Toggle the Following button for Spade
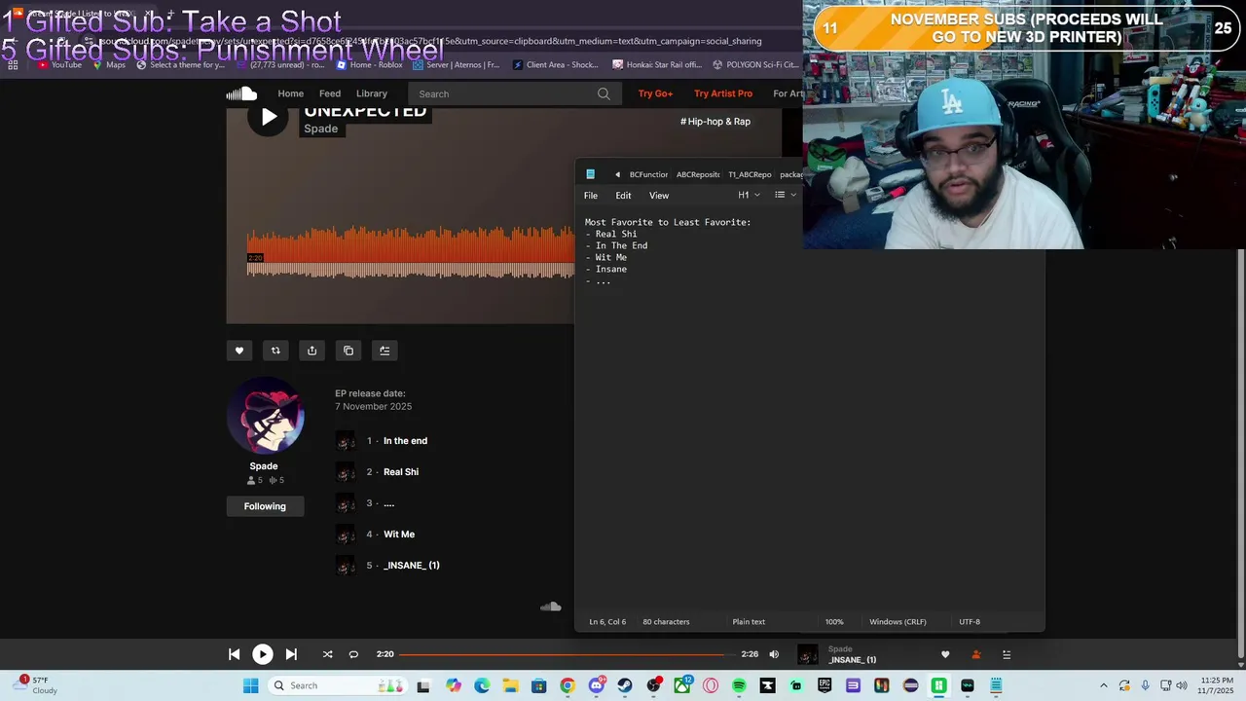This screenshot has width=1246, height=701. (x=265, y=506)
